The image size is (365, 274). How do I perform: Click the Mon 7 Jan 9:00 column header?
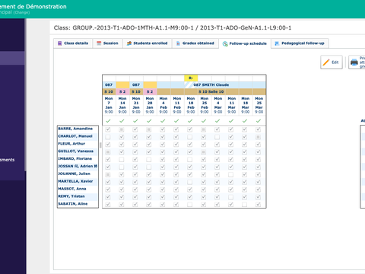[109, 105]
